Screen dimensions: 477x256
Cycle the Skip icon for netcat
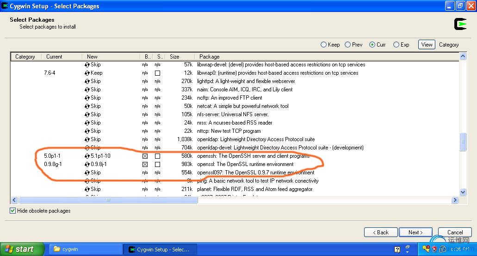tap(87, 106)
